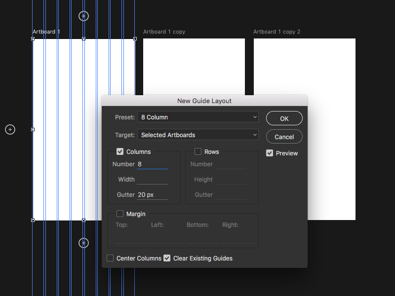Viewport: 395px width, 296px height.
Task: Click the Rows Gutter field
Action: click(x=231, y=195)
